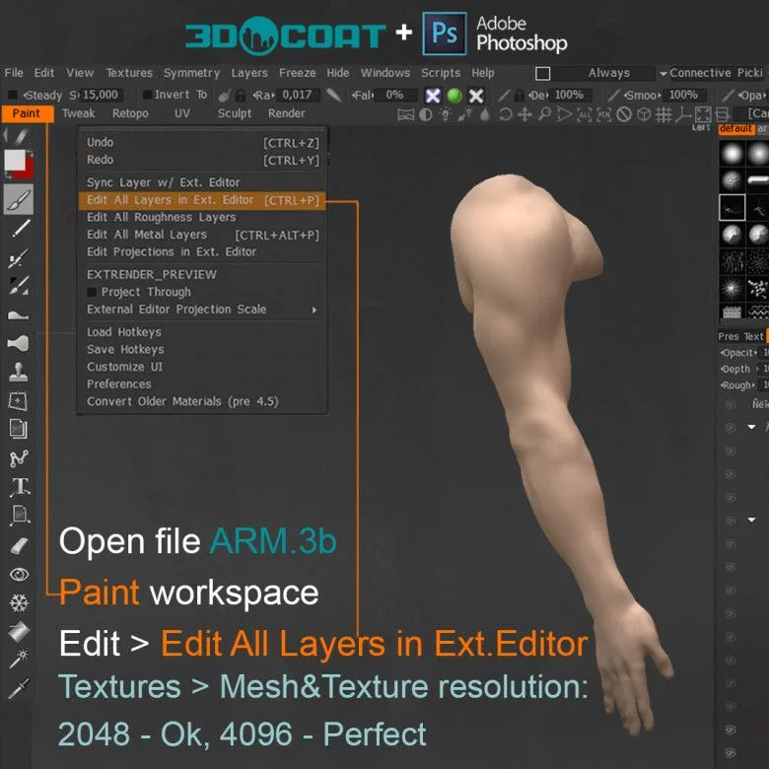The width and height of the screenshot is (769, 769).
Task: Select the Pencil line tool below brush
Action: coord(20,229)
